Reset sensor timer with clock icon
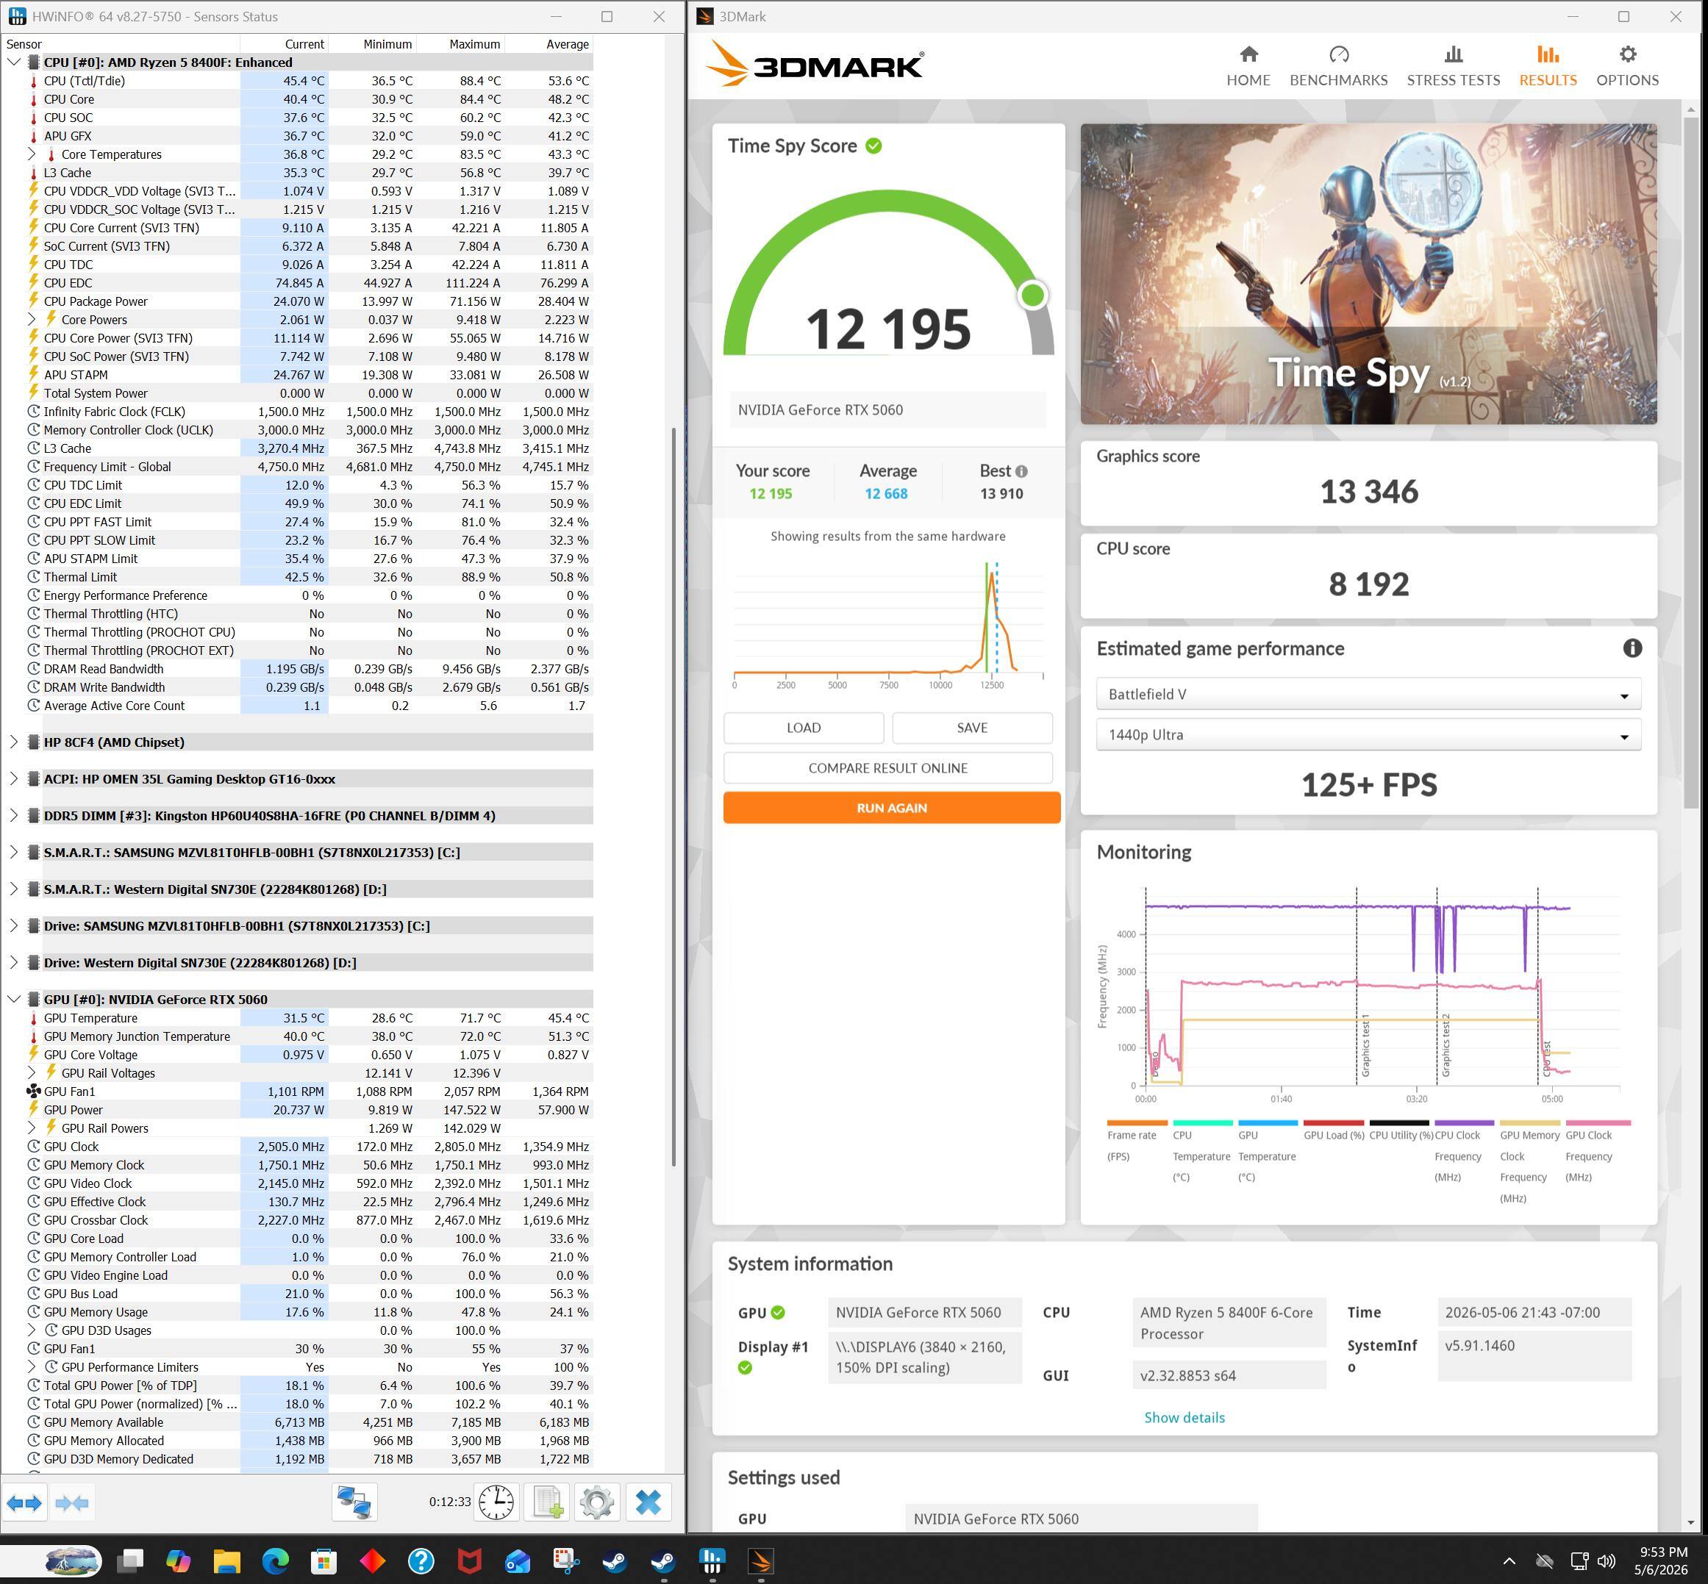This screenshot has width=1708, height=1584. pos(496,1502)
